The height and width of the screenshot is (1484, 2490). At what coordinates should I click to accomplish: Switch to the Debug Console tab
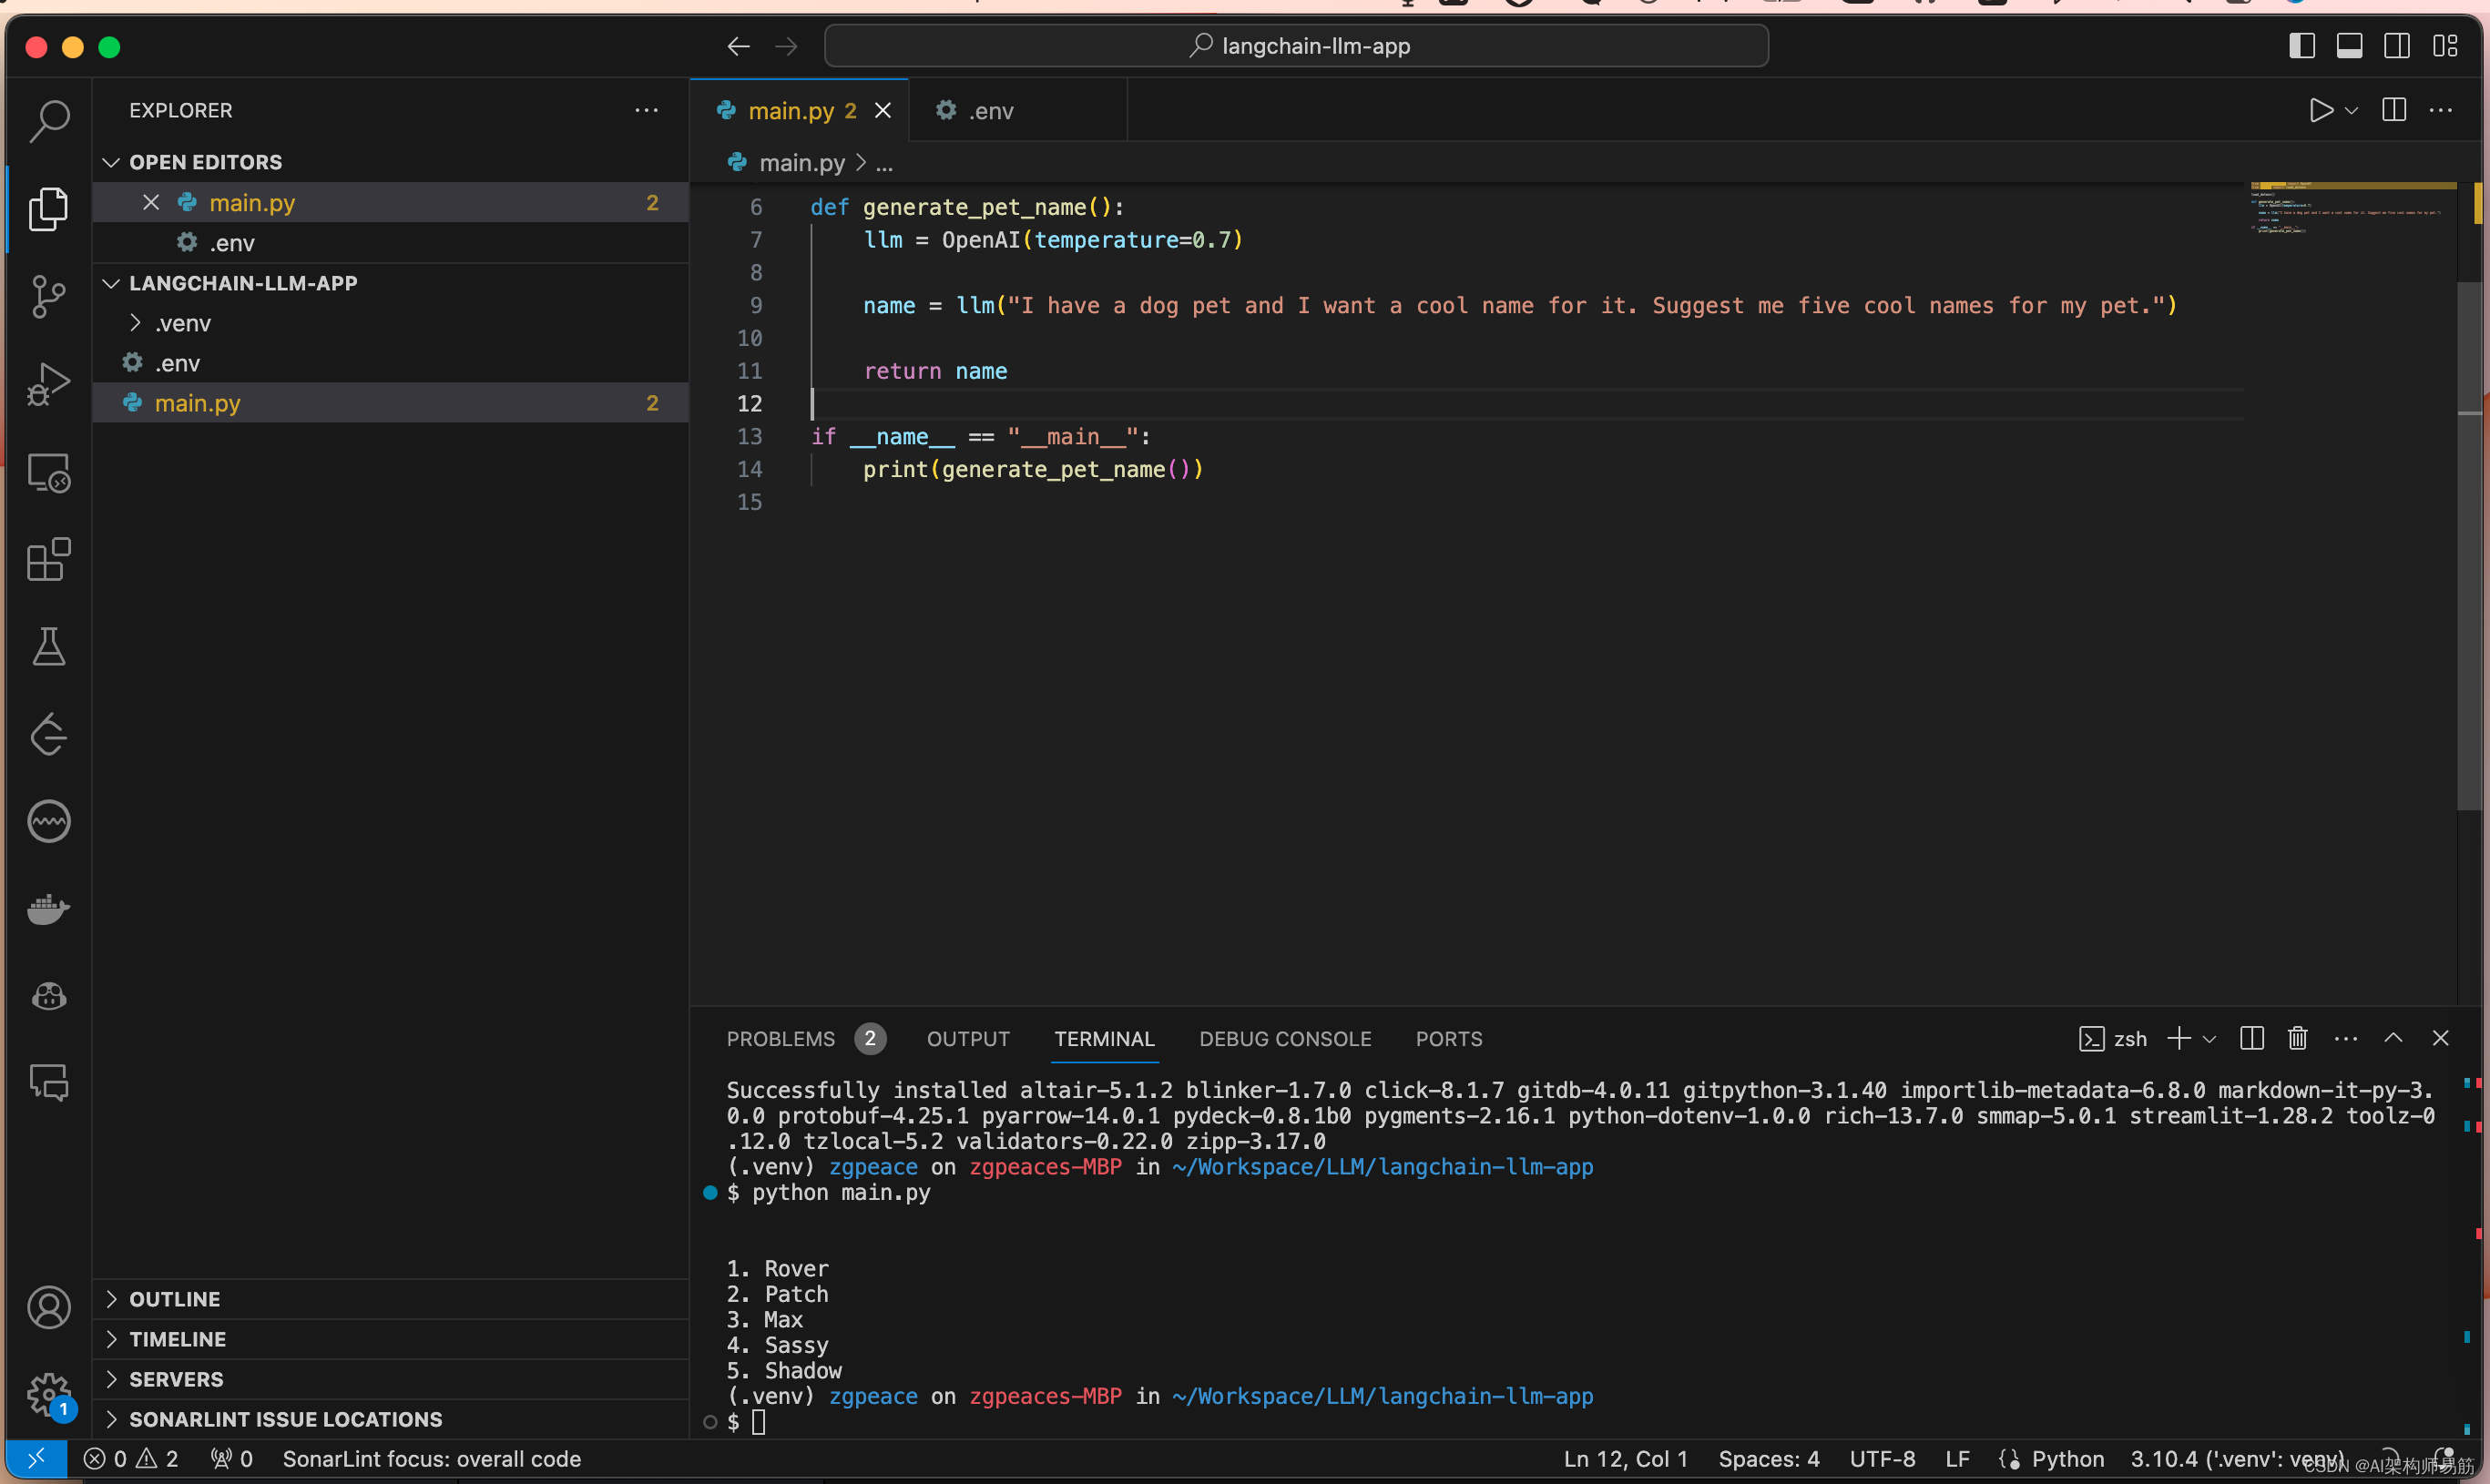pyautogui.click(x=1284, y=1038)
